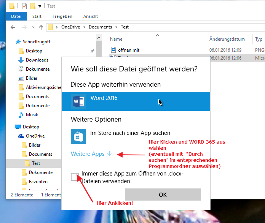Open recent locations dropdown arrow

coord(33,27)
